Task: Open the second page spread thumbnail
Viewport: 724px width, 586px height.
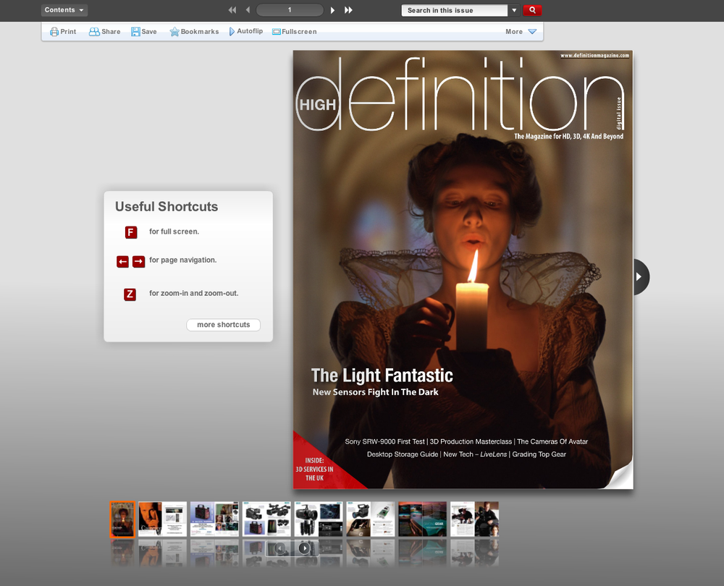Action: pyautogui.click(x=162, y=519)
